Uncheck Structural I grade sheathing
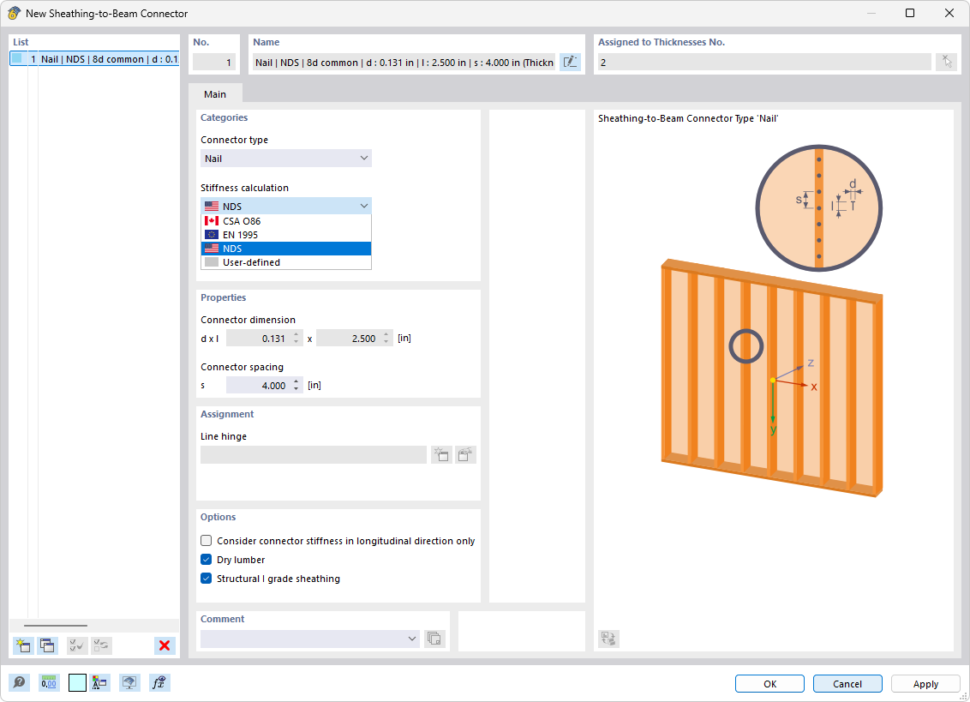The image size is (970, 702). (206, 578)
